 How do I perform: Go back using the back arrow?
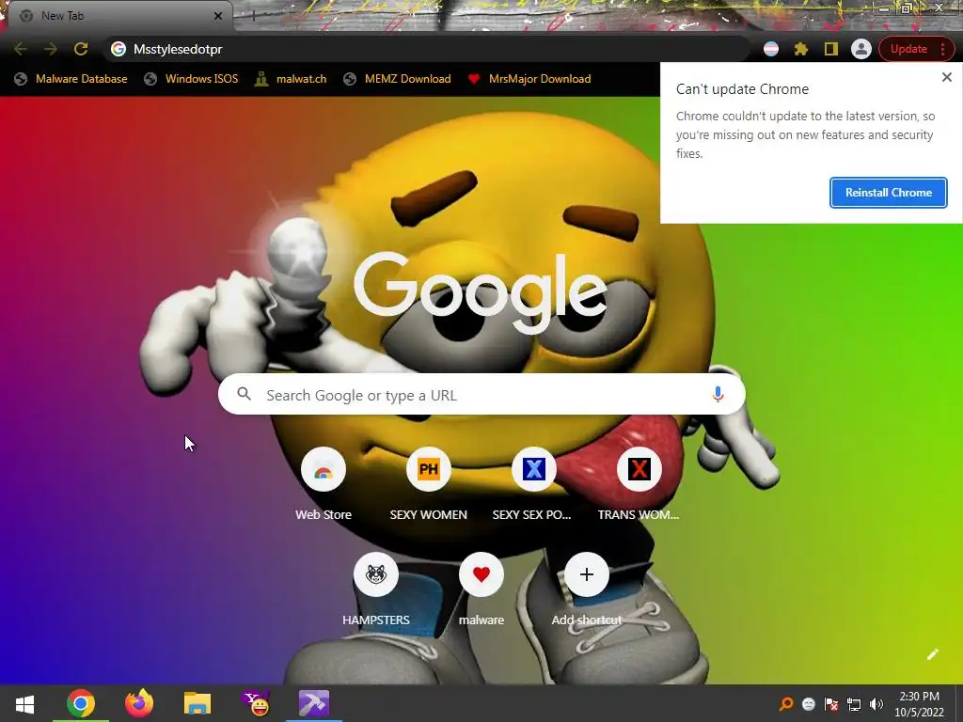pos(21,49)
